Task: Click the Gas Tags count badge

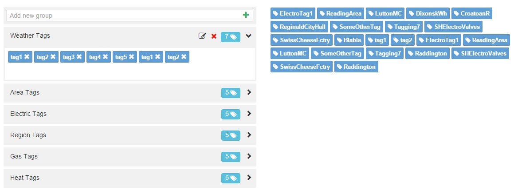Action: click(x=231, y=156)
